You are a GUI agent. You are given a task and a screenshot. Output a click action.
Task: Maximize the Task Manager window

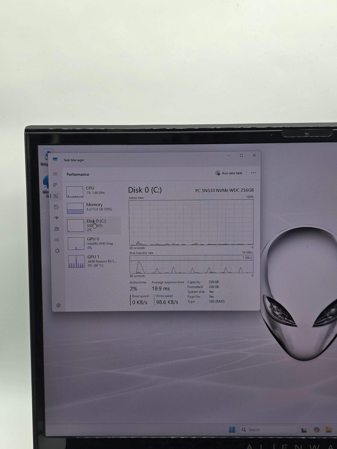pyautogui.click(x=241, y=155)
